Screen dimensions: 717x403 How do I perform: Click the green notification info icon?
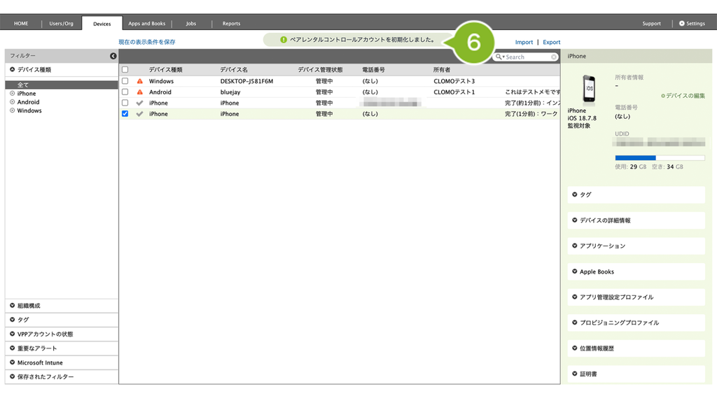click(x=284, y=40)
